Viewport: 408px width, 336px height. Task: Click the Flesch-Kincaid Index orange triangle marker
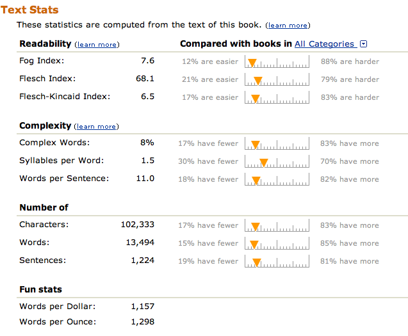coord(256,99)
